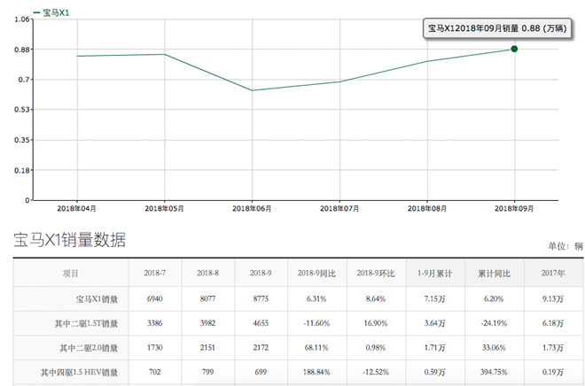
Task: Click the cell value 6940
Action: tap(155, 298)
